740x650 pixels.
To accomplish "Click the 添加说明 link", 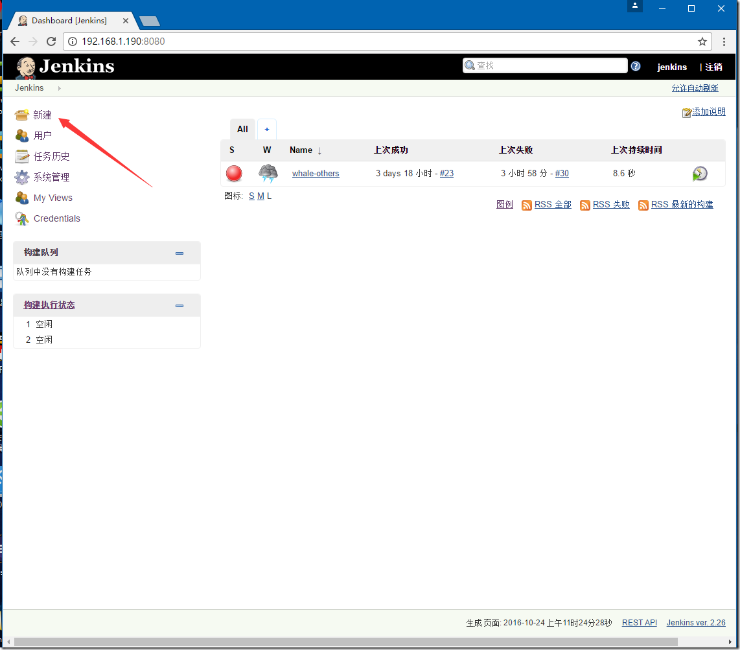I will [x=708, y=112].
